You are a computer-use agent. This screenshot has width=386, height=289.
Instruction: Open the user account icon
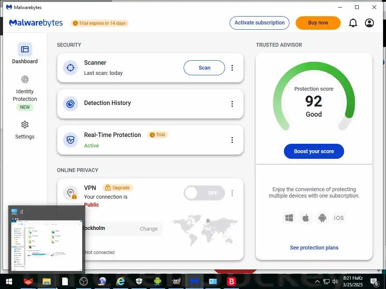coord(369,23)
